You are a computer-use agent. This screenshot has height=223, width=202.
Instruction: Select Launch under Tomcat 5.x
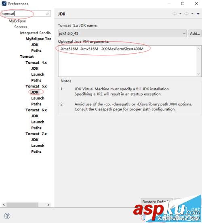pyautogui.click(x=38, y=98)
